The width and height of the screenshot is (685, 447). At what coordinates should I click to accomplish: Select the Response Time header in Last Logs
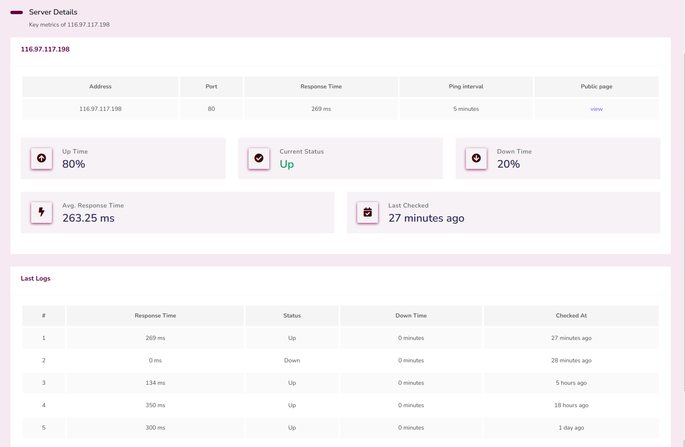(x=155, y=316)
